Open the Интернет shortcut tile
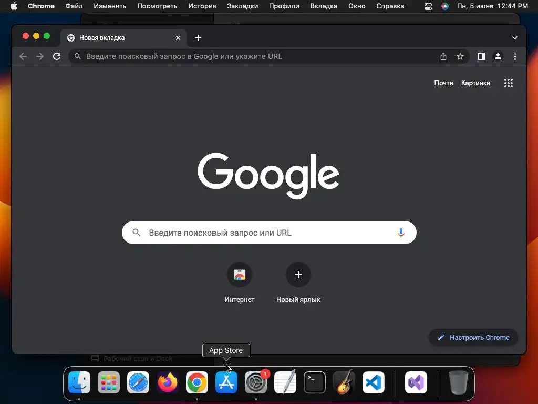The height and width of the screenshot is (404, 538). 240,283
